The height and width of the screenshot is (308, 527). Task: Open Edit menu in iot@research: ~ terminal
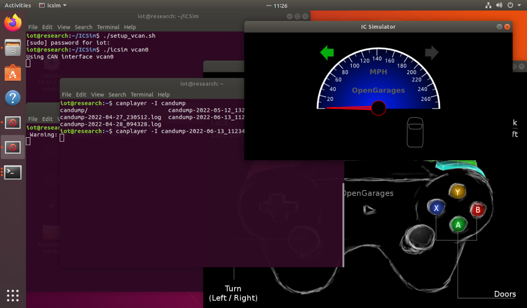pos(81,95)
